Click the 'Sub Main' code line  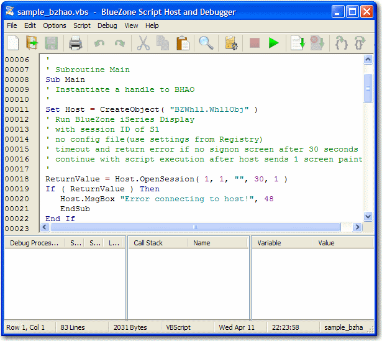pyautogui.click(x=65, y=80)
